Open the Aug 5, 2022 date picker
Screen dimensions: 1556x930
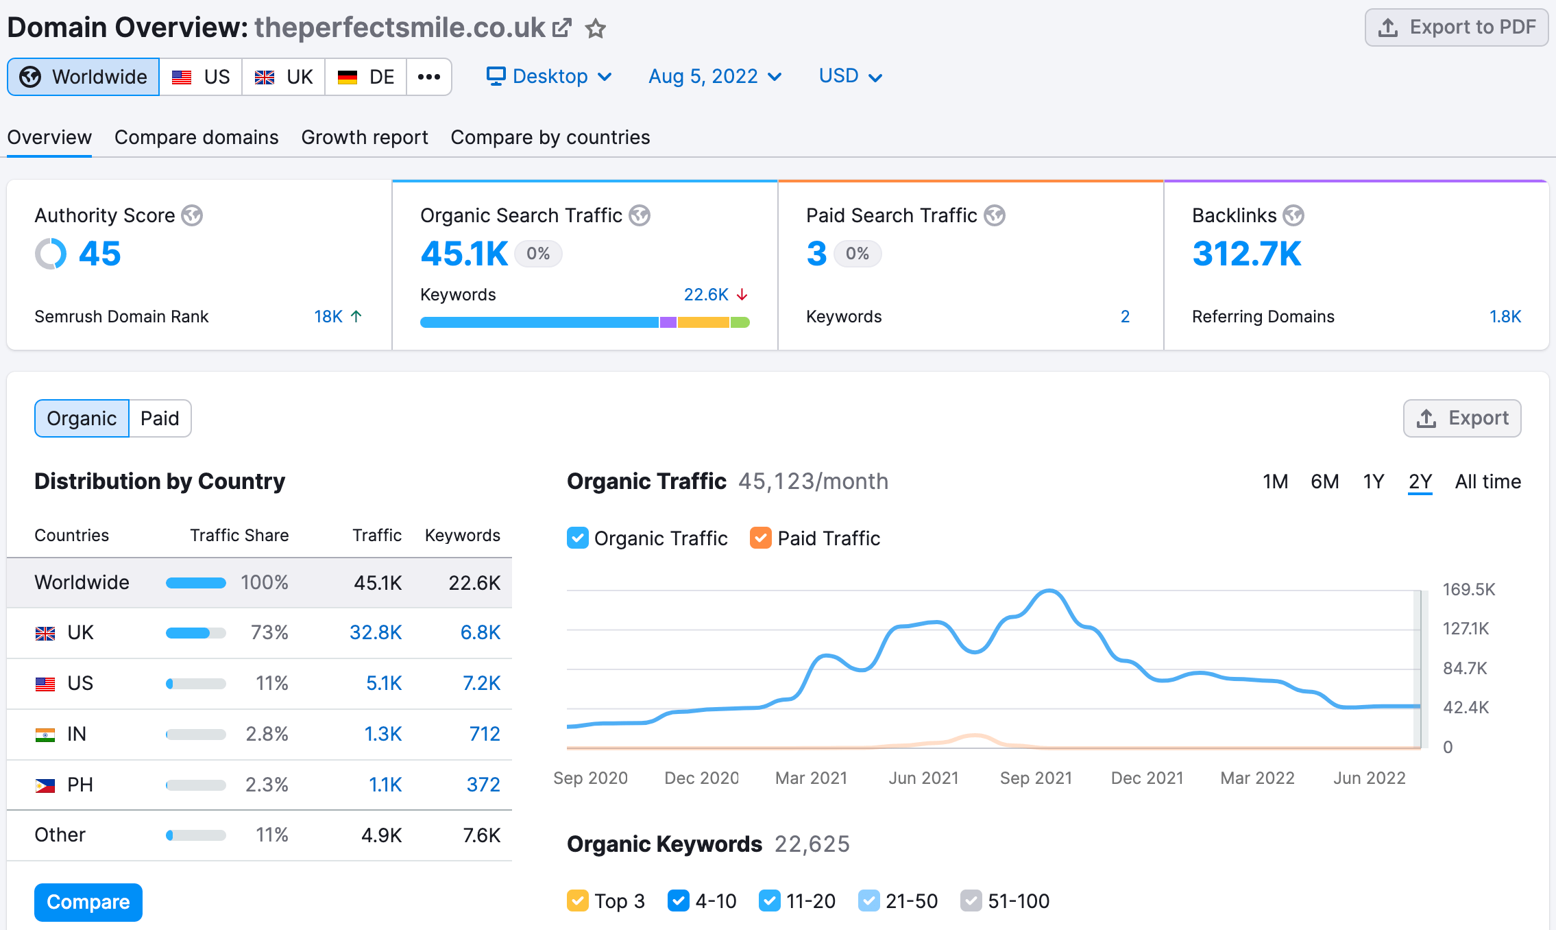(x=715, y=76)
